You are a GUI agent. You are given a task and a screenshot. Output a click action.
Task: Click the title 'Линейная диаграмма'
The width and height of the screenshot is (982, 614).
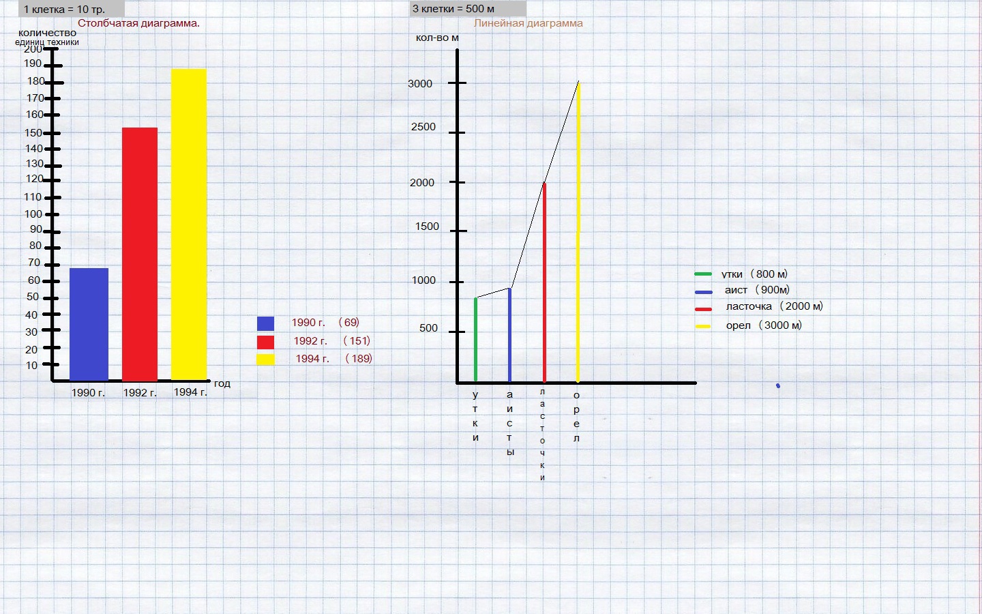pyautogui.click(x=529, y=23)
